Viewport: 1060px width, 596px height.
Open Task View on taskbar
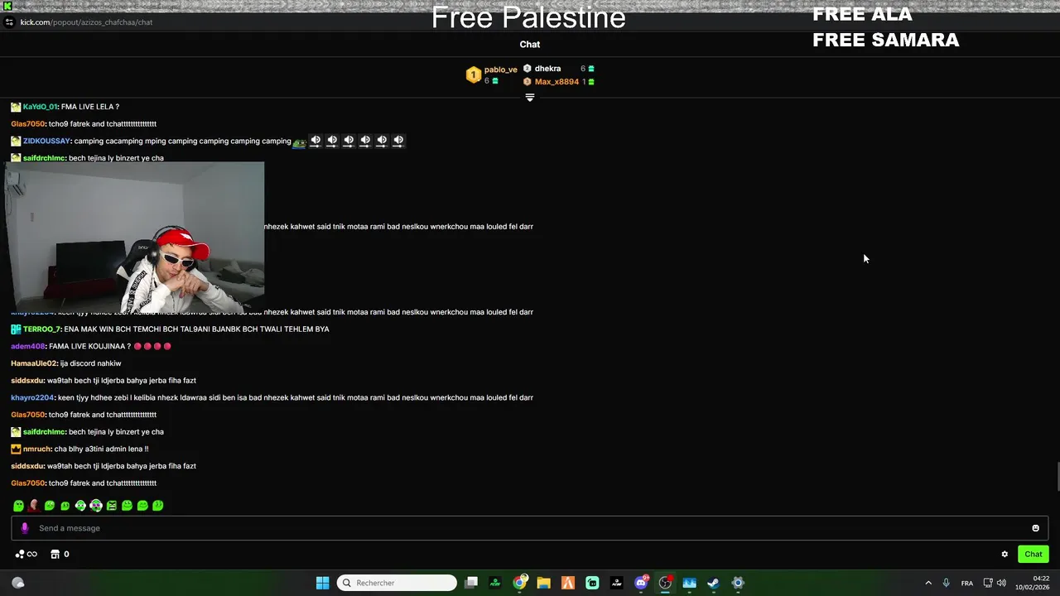[x=471, y=583]
